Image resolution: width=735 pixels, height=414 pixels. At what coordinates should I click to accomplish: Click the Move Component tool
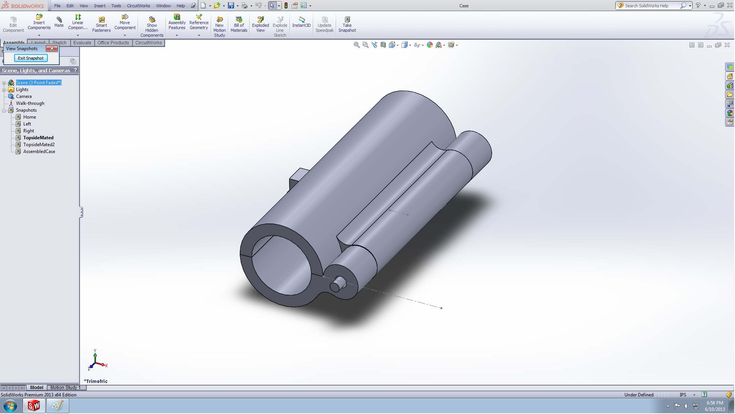pos(125,22)
